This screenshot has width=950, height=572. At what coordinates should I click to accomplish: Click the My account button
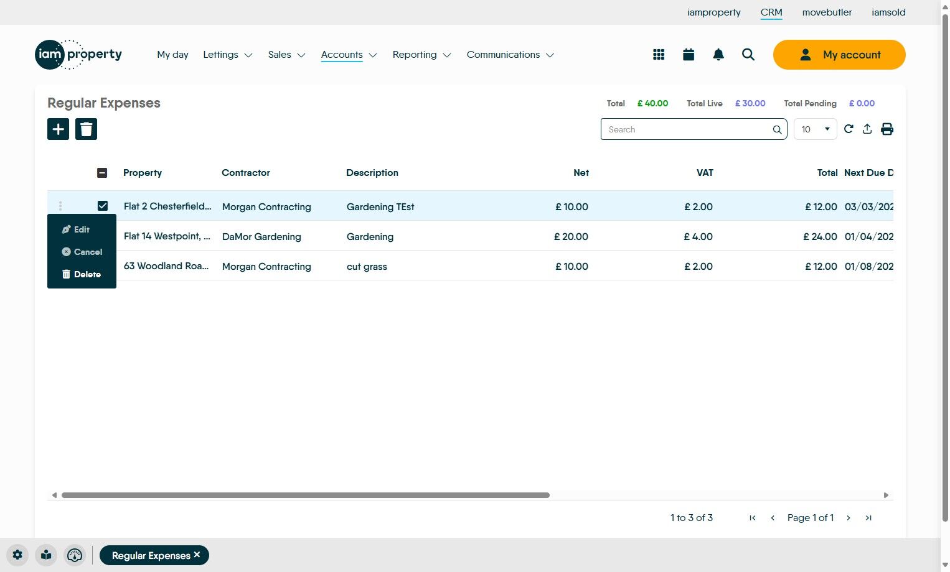click(x=839, y=55)
